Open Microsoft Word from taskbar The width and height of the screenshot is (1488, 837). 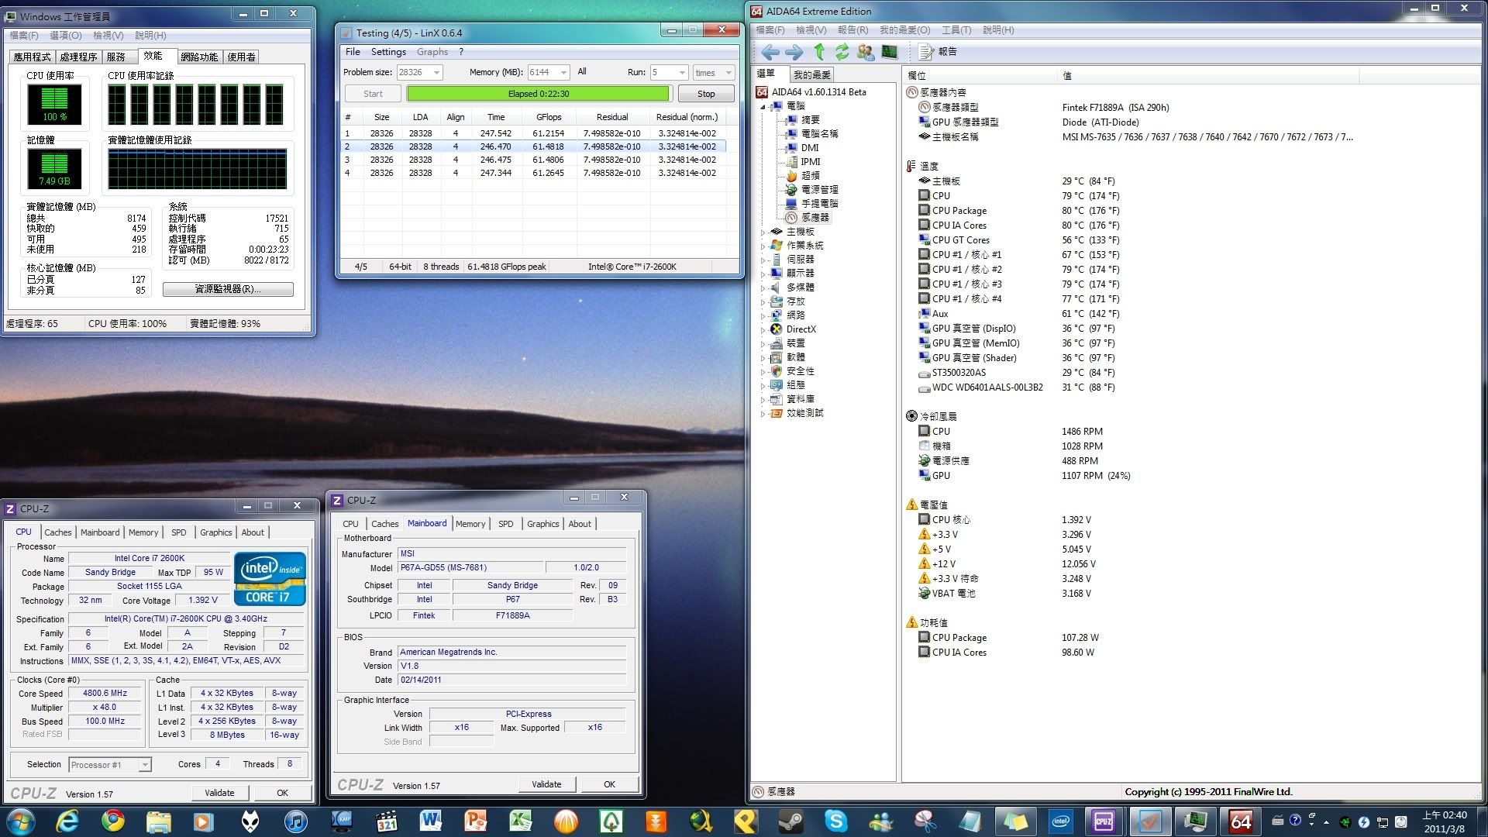click(x=430, y=821)
